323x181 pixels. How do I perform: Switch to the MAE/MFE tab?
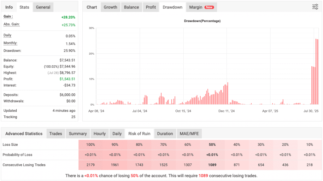pyautogui.click(x=189, y=134)
